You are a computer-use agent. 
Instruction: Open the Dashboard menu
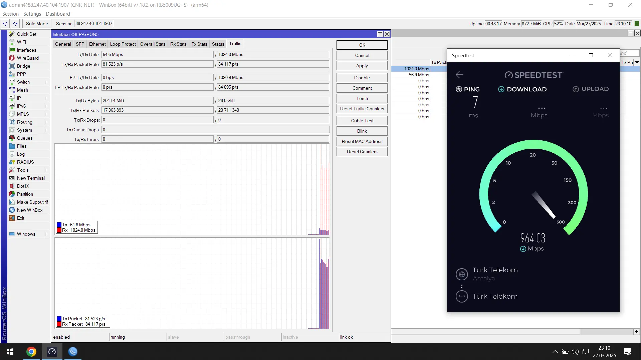coord(58,14)
